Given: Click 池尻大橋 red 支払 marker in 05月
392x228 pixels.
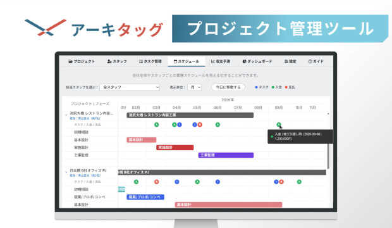Looking at the screenshot, I should click(200, 125).
